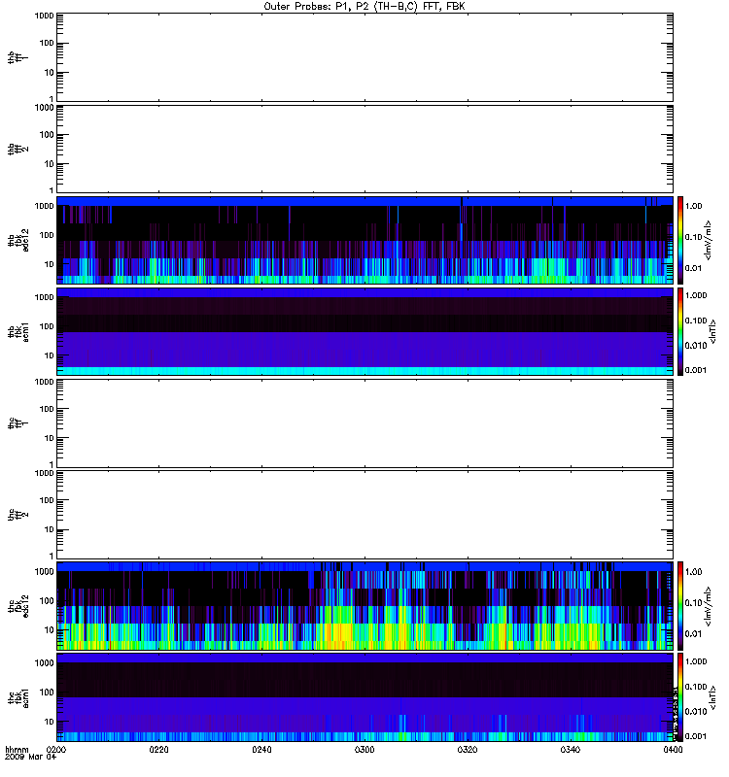Click the '0.001' tick on thc scm1 color bar

tap(696, 736)
